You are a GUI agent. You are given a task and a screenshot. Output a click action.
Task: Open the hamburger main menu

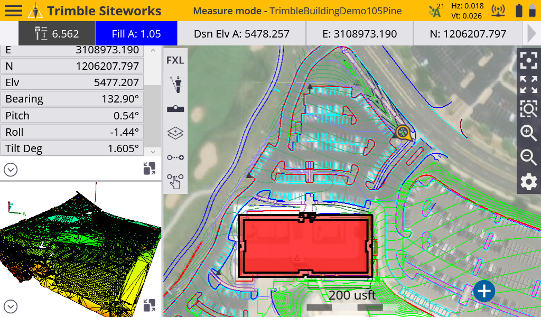pos(13,11)
